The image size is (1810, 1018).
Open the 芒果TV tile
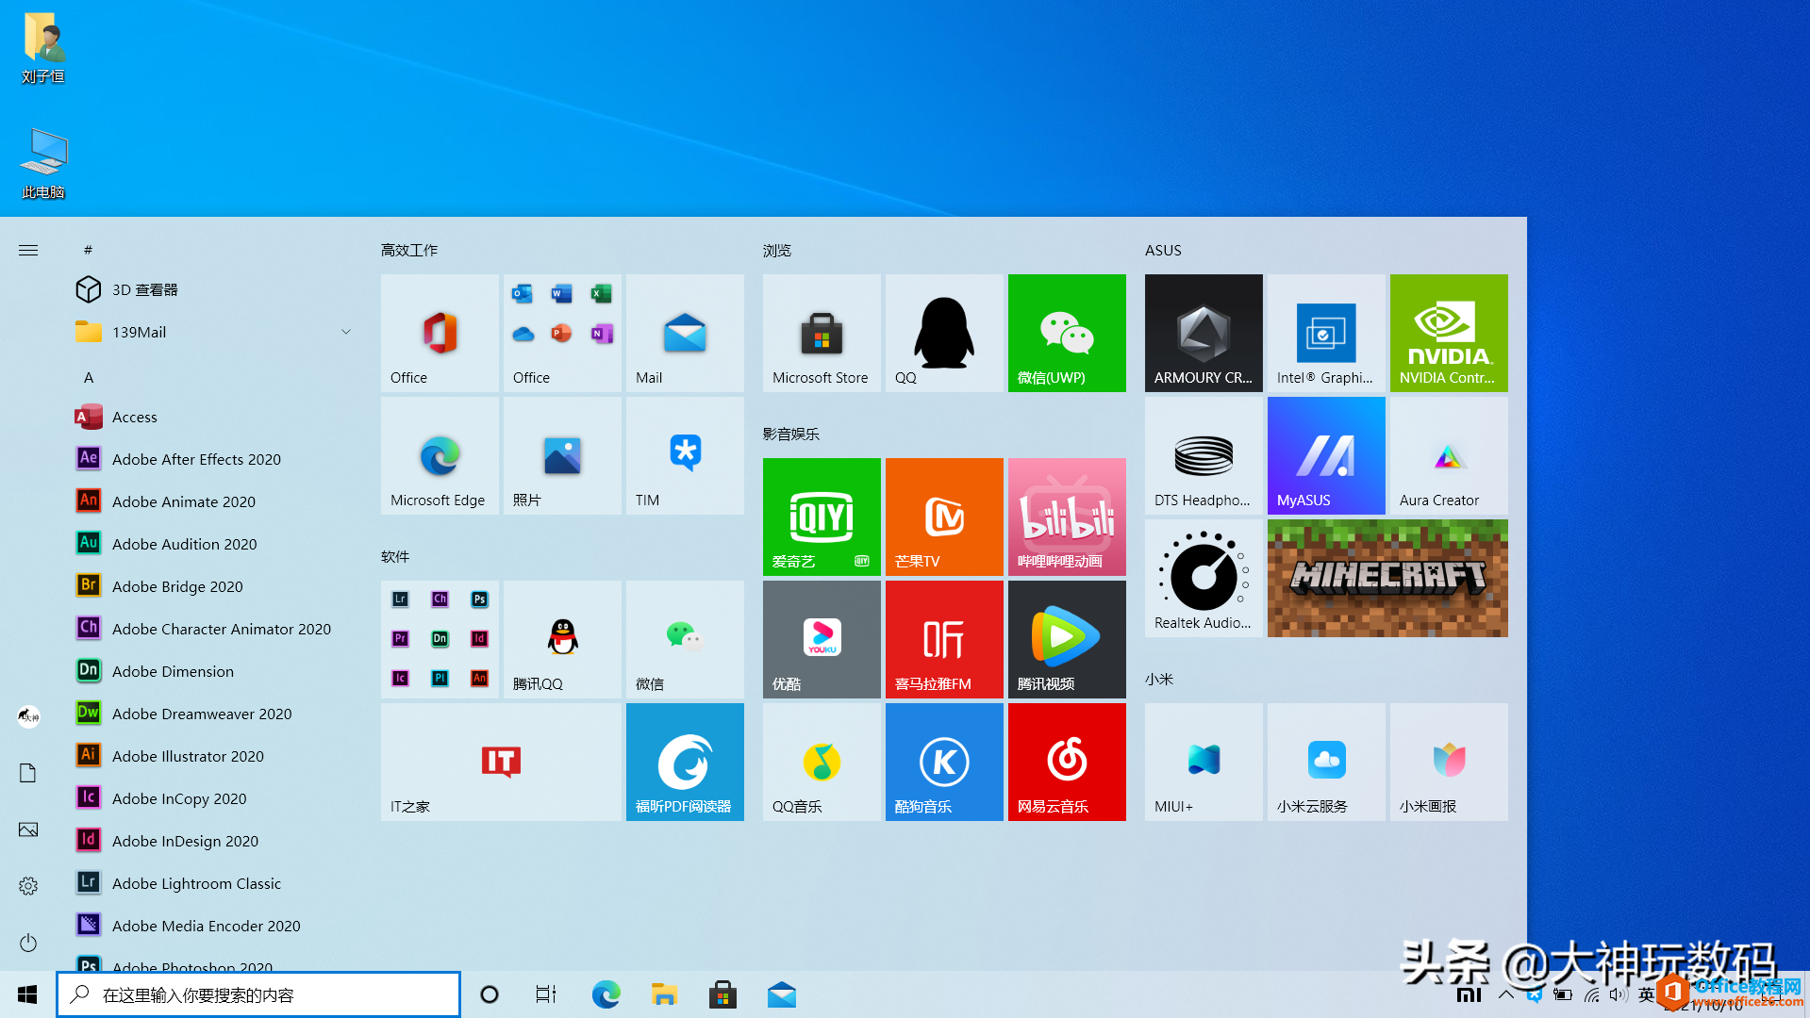point(944,517)
